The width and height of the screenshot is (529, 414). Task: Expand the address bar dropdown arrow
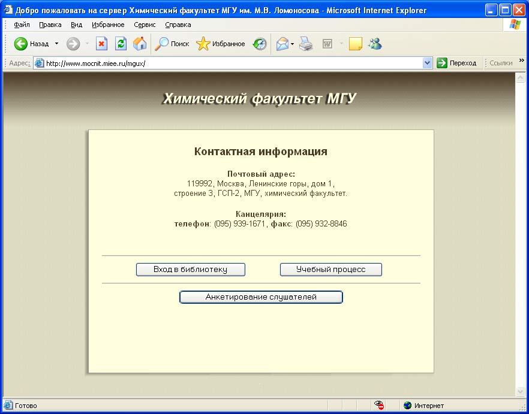(x=427, y=63)
